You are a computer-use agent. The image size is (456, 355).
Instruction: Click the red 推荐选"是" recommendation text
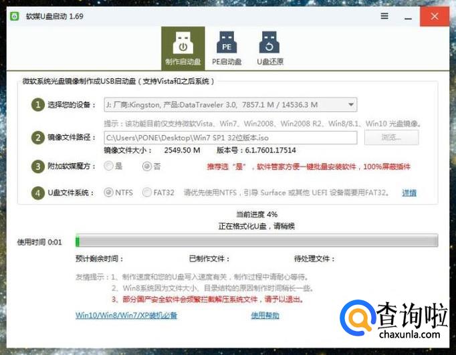coord(308,166)
